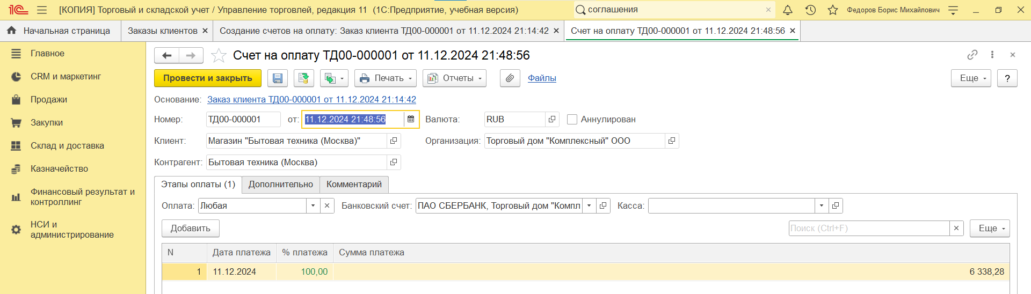This screenshot has width=1031, height=294.
Task: Open favorites star in title bar
Action: [833, 10]
